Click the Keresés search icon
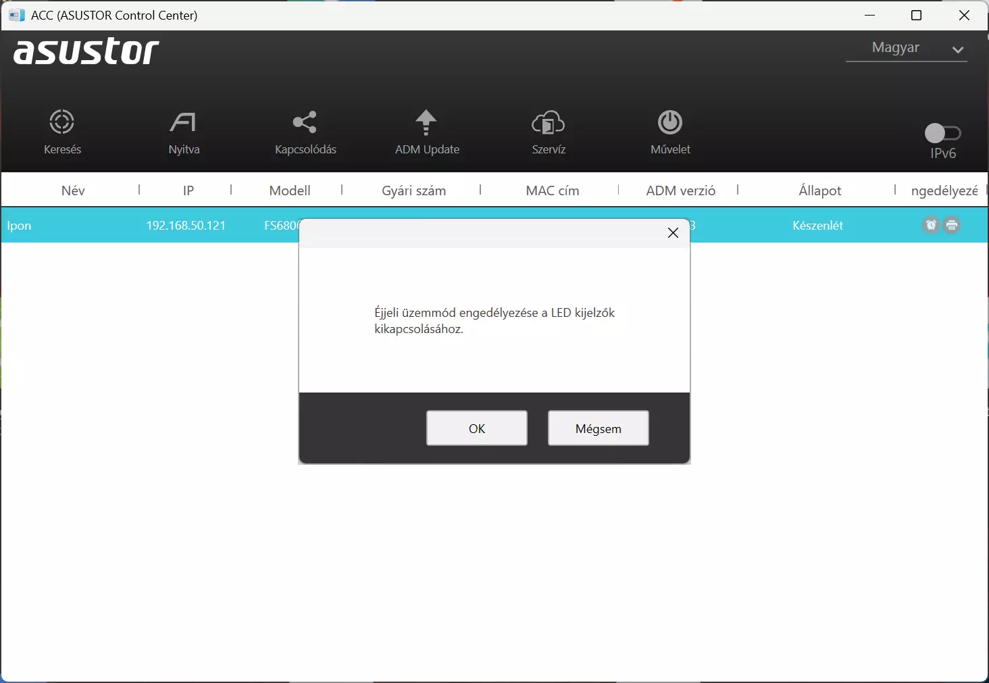This screenshot has width=989, height=683. (62, 122)
